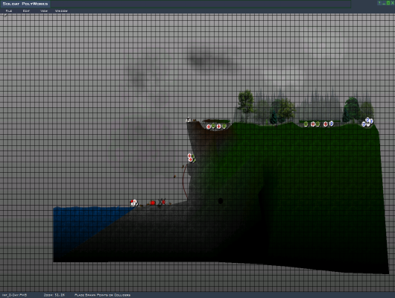Select the rightmost green spawn in bunker pit
This screenshot has width=395, height=298.
(x=224, y=126)
